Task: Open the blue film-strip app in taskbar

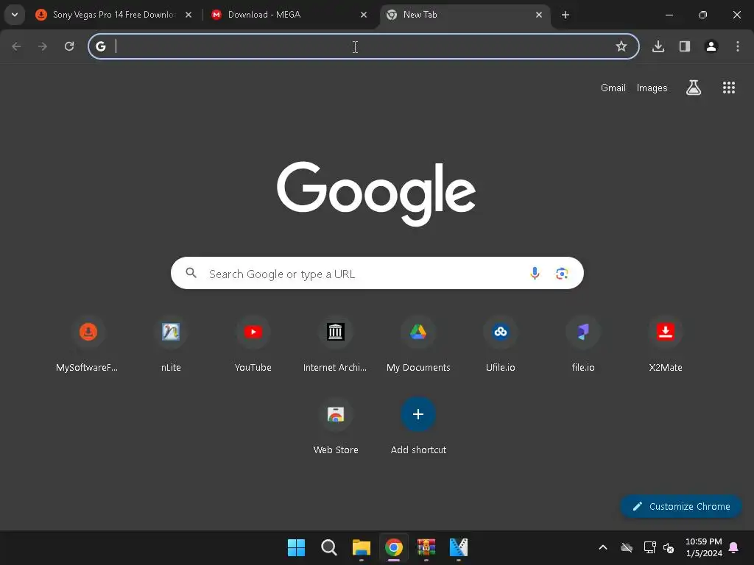Action: 458,547
